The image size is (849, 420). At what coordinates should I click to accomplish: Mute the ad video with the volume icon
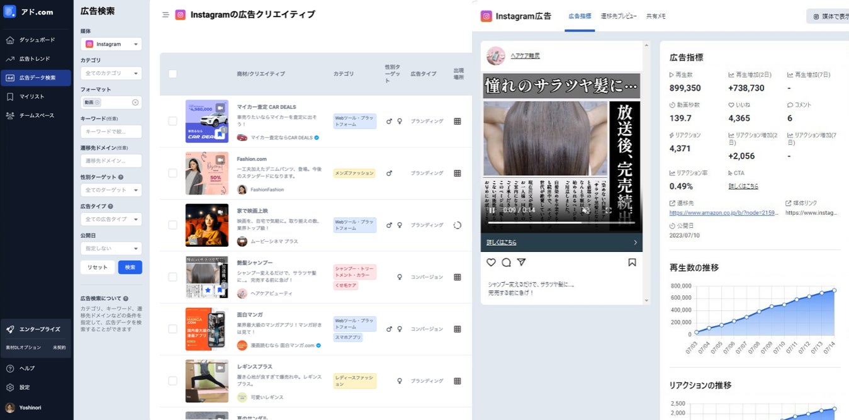(x=585, y=210)
